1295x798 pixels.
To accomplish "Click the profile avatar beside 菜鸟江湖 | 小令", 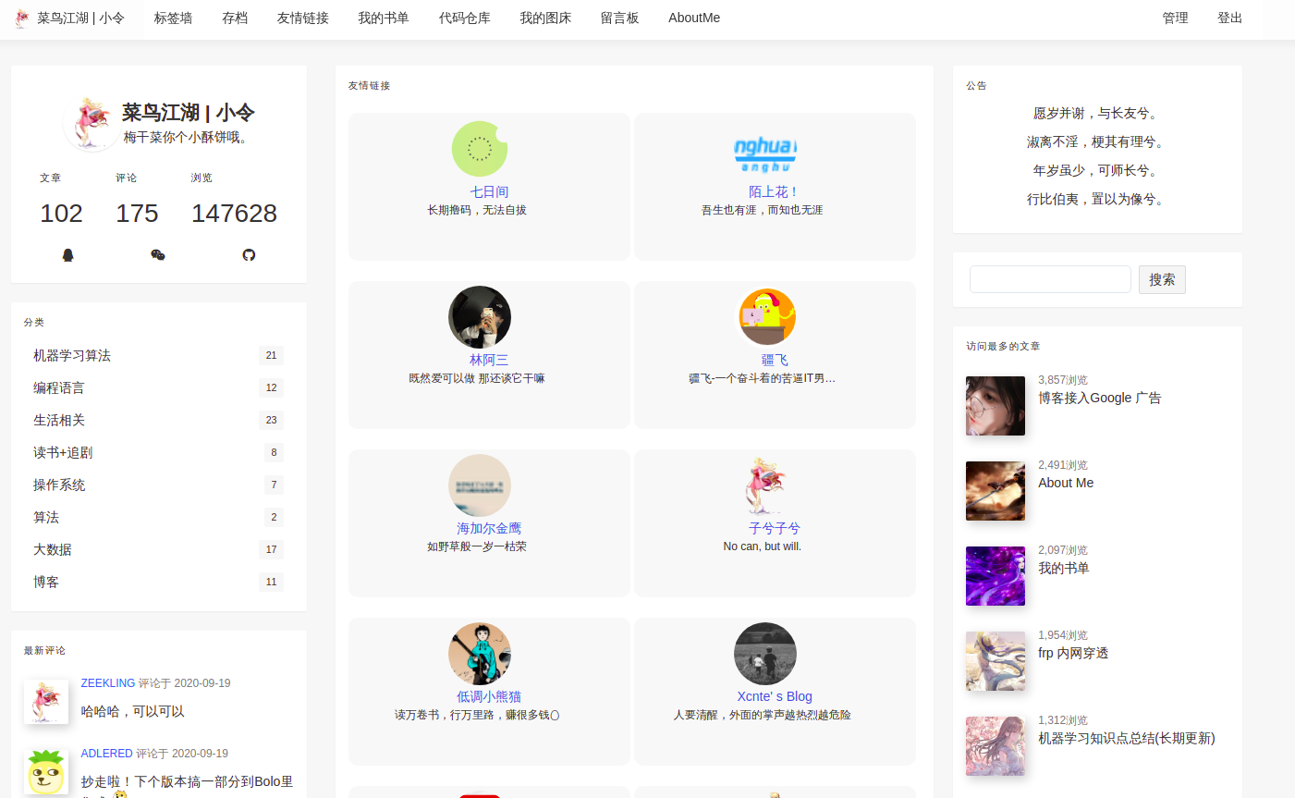I will [x=92, y=124].
